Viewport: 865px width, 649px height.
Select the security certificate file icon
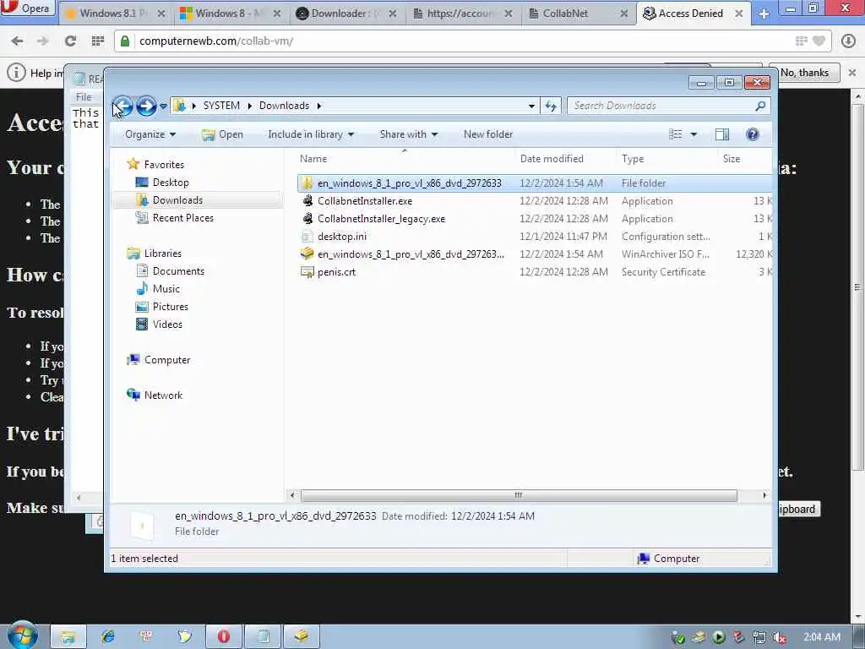[x=307, y=271]
